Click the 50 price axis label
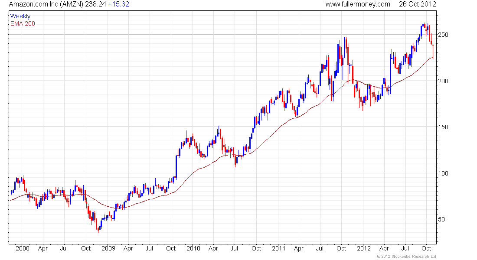 [x=441, y=219]
